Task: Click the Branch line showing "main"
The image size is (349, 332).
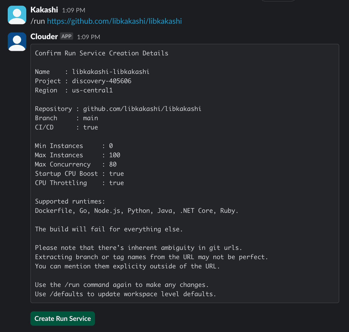Action: (x=66, y=118)
